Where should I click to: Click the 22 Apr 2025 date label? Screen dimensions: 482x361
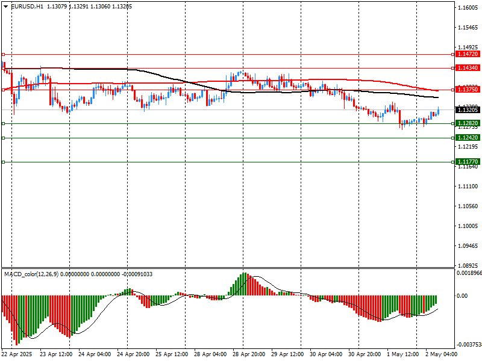[17, 354]
